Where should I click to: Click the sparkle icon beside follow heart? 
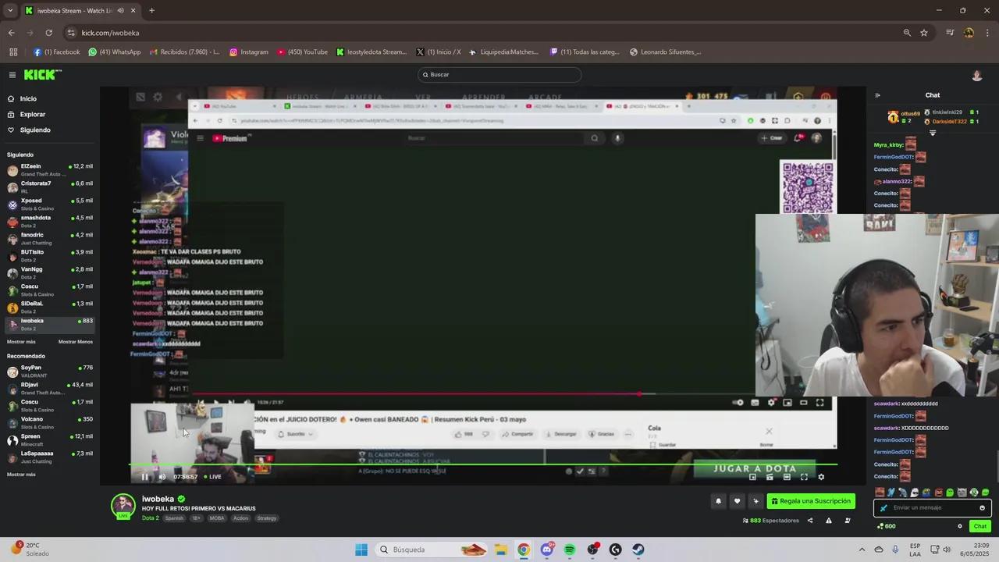755,501
